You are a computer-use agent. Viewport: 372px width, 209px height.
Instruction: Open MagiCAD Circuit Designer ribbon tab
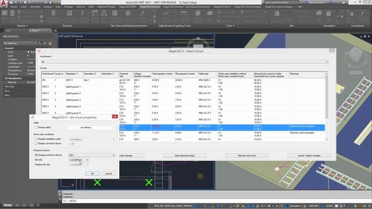tap(248, 7)
